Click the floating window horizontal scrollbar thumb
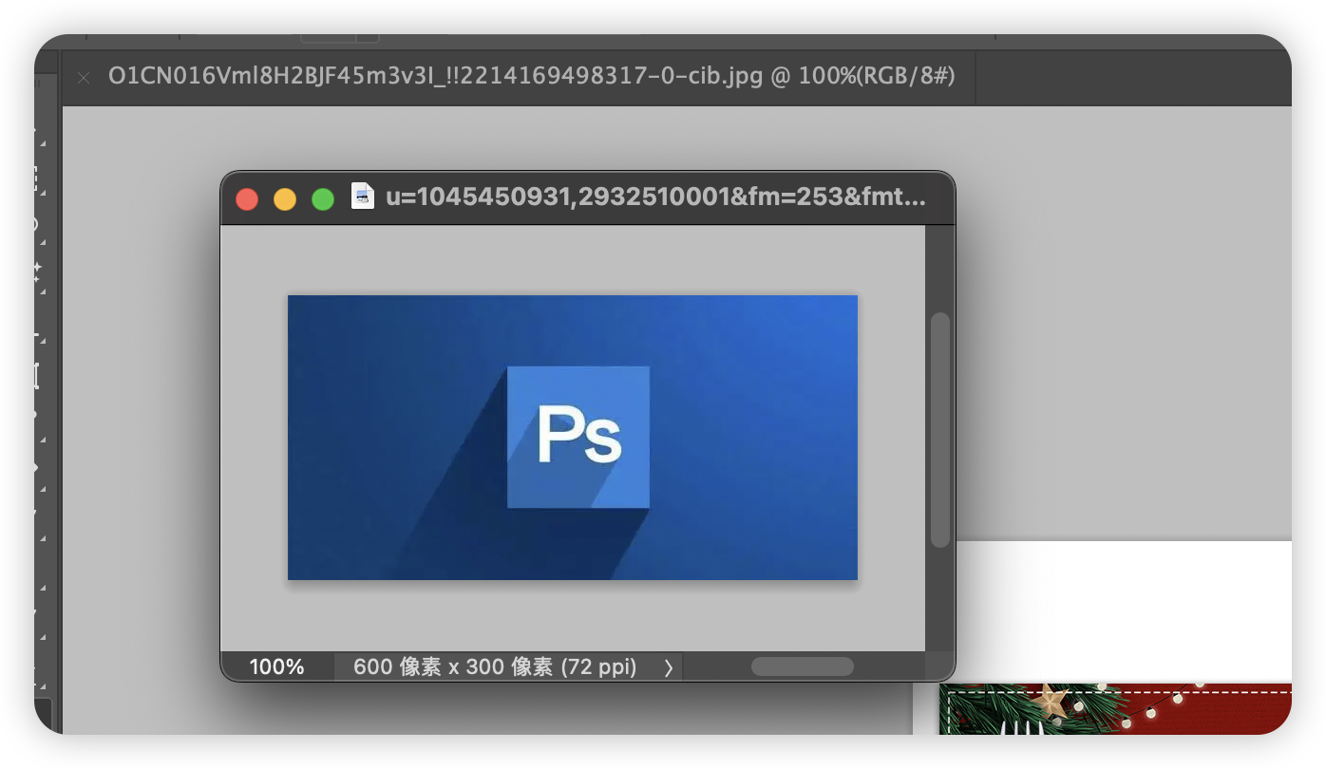This screenshot has height=769, width=1326. pos(803,666)
